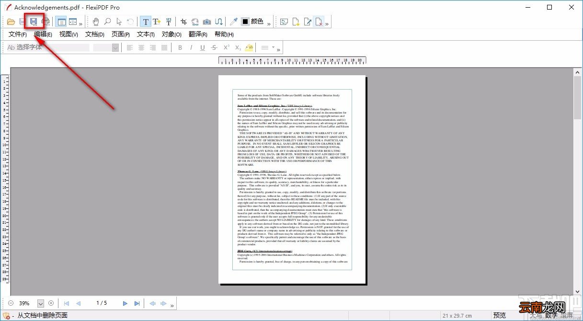The height and width of the screenshot is (321, 583).
Task: Click the camera snapshot tool
Action: click(206, 22)
